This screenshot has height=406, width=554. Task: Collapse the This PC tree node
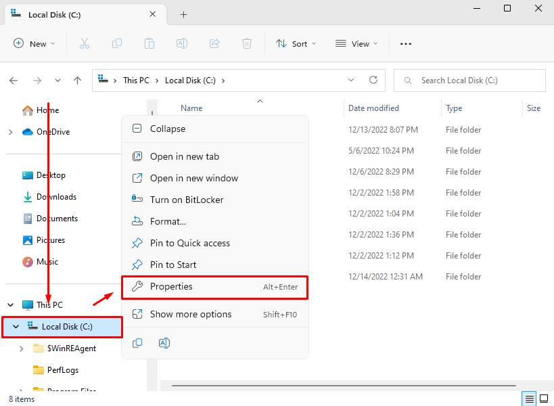coord(11,305)
